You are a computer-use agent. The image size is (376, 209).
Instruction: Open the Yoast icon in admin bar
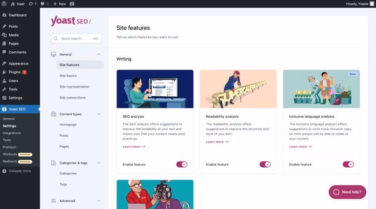tap(72, 3)
